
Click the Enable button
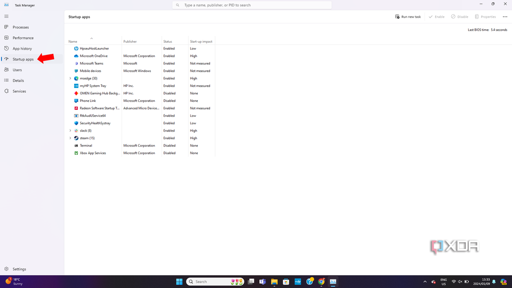[437, 17]
